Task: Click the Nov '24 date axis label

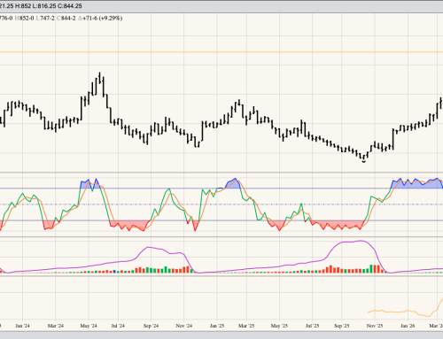Action: pyautogui.click(x=184, y=326)
